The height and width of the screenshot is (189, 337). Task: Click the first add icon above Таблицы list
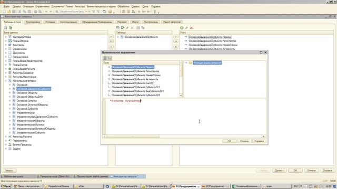point(117,28)
